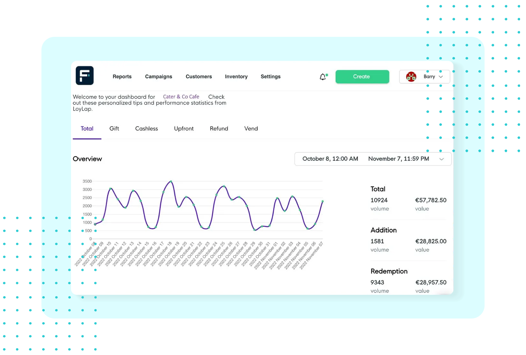Click the first chart point on October 08

(x=95, y=224)
